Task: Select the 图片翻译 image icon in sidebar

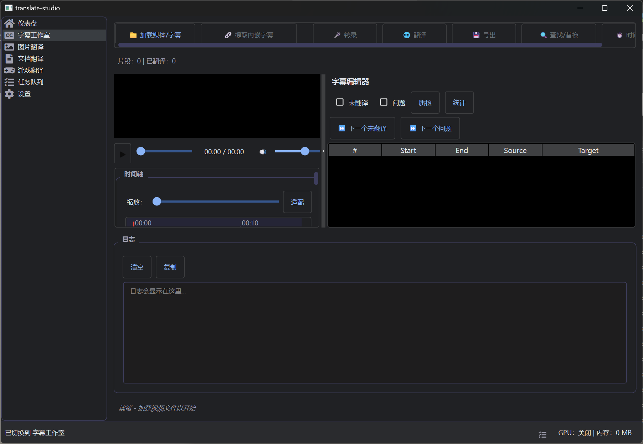Action: click(9, 47)
